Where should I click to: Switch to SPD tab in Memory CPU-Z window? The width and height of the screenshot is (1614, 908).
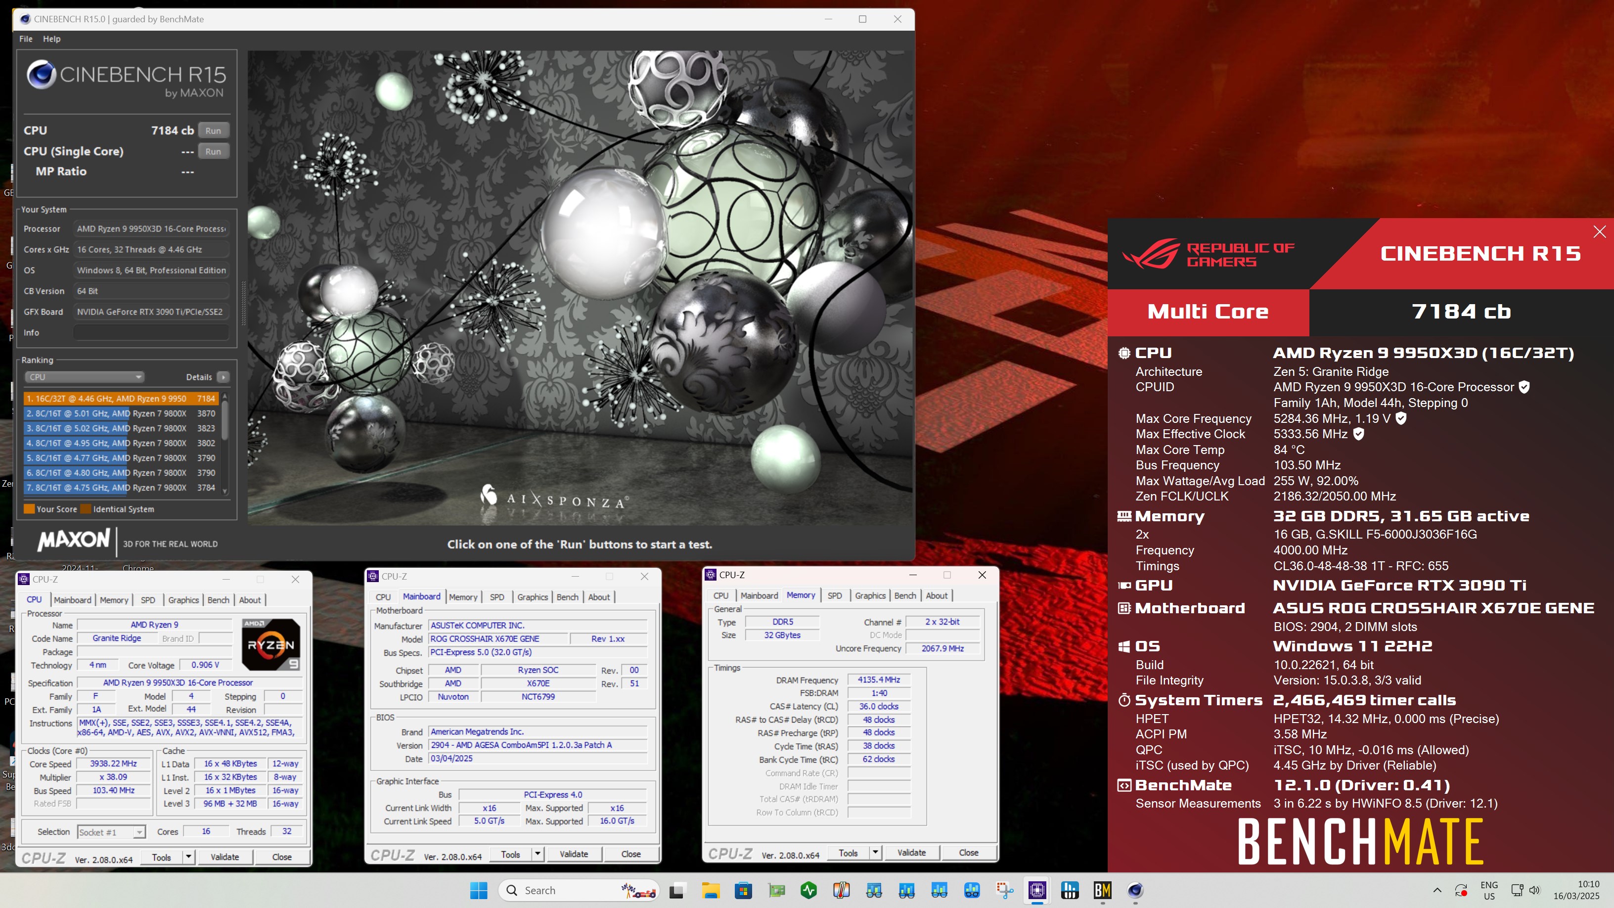pos(835,595)
